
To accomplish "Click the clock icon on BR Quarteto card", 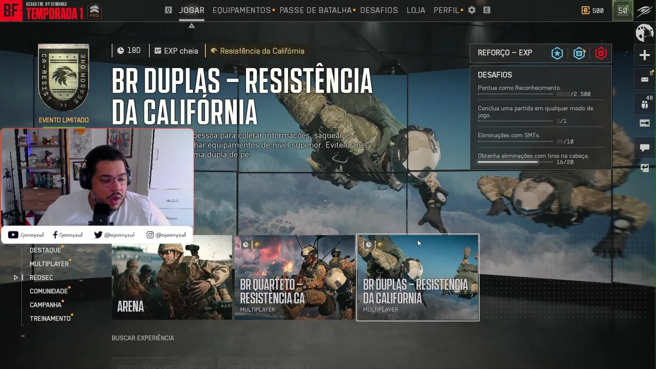I will pos(245,244).
